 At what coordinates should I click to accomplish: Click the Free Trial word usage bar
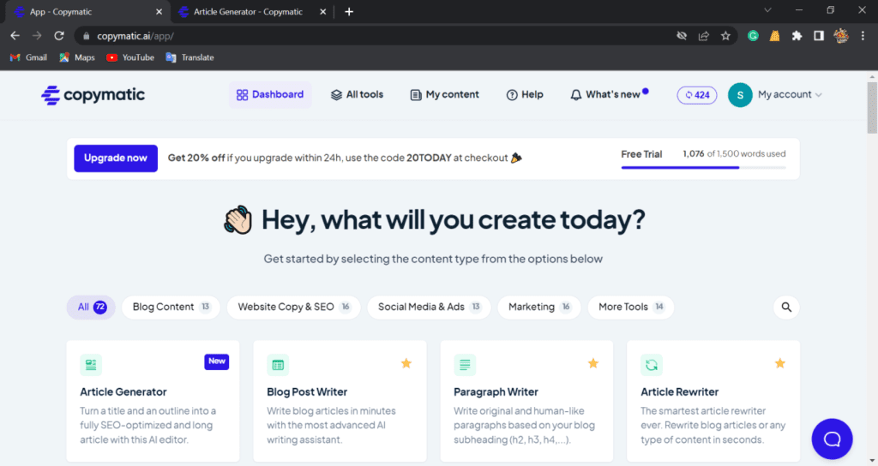pyautogui.click(x=703, y=167)
